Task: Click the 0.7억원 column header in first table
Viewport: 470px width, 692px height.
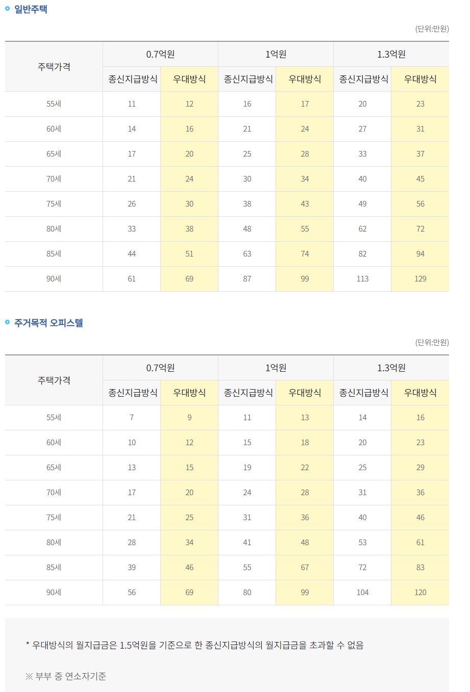Action: [x=160, y=54]
